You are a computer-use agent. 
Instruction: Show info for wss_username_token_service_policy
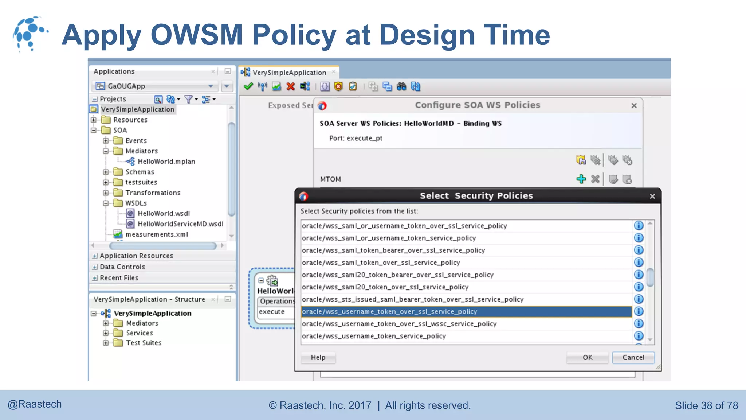click(639, 335)
